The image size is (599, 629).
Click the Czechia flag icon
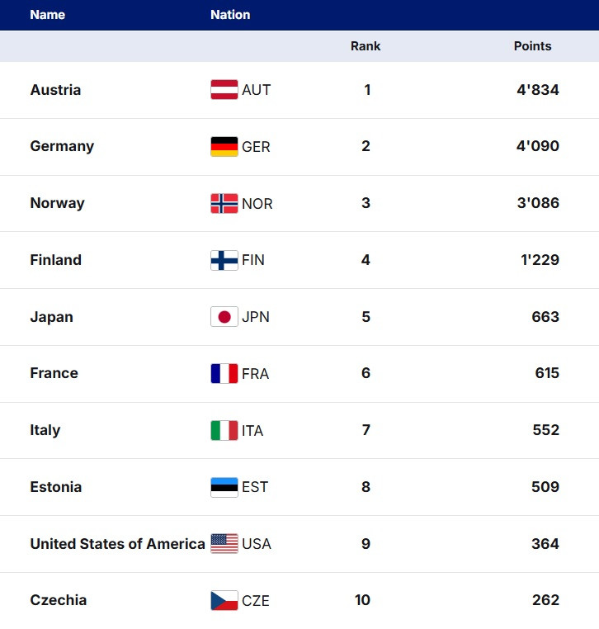[224, 600]
